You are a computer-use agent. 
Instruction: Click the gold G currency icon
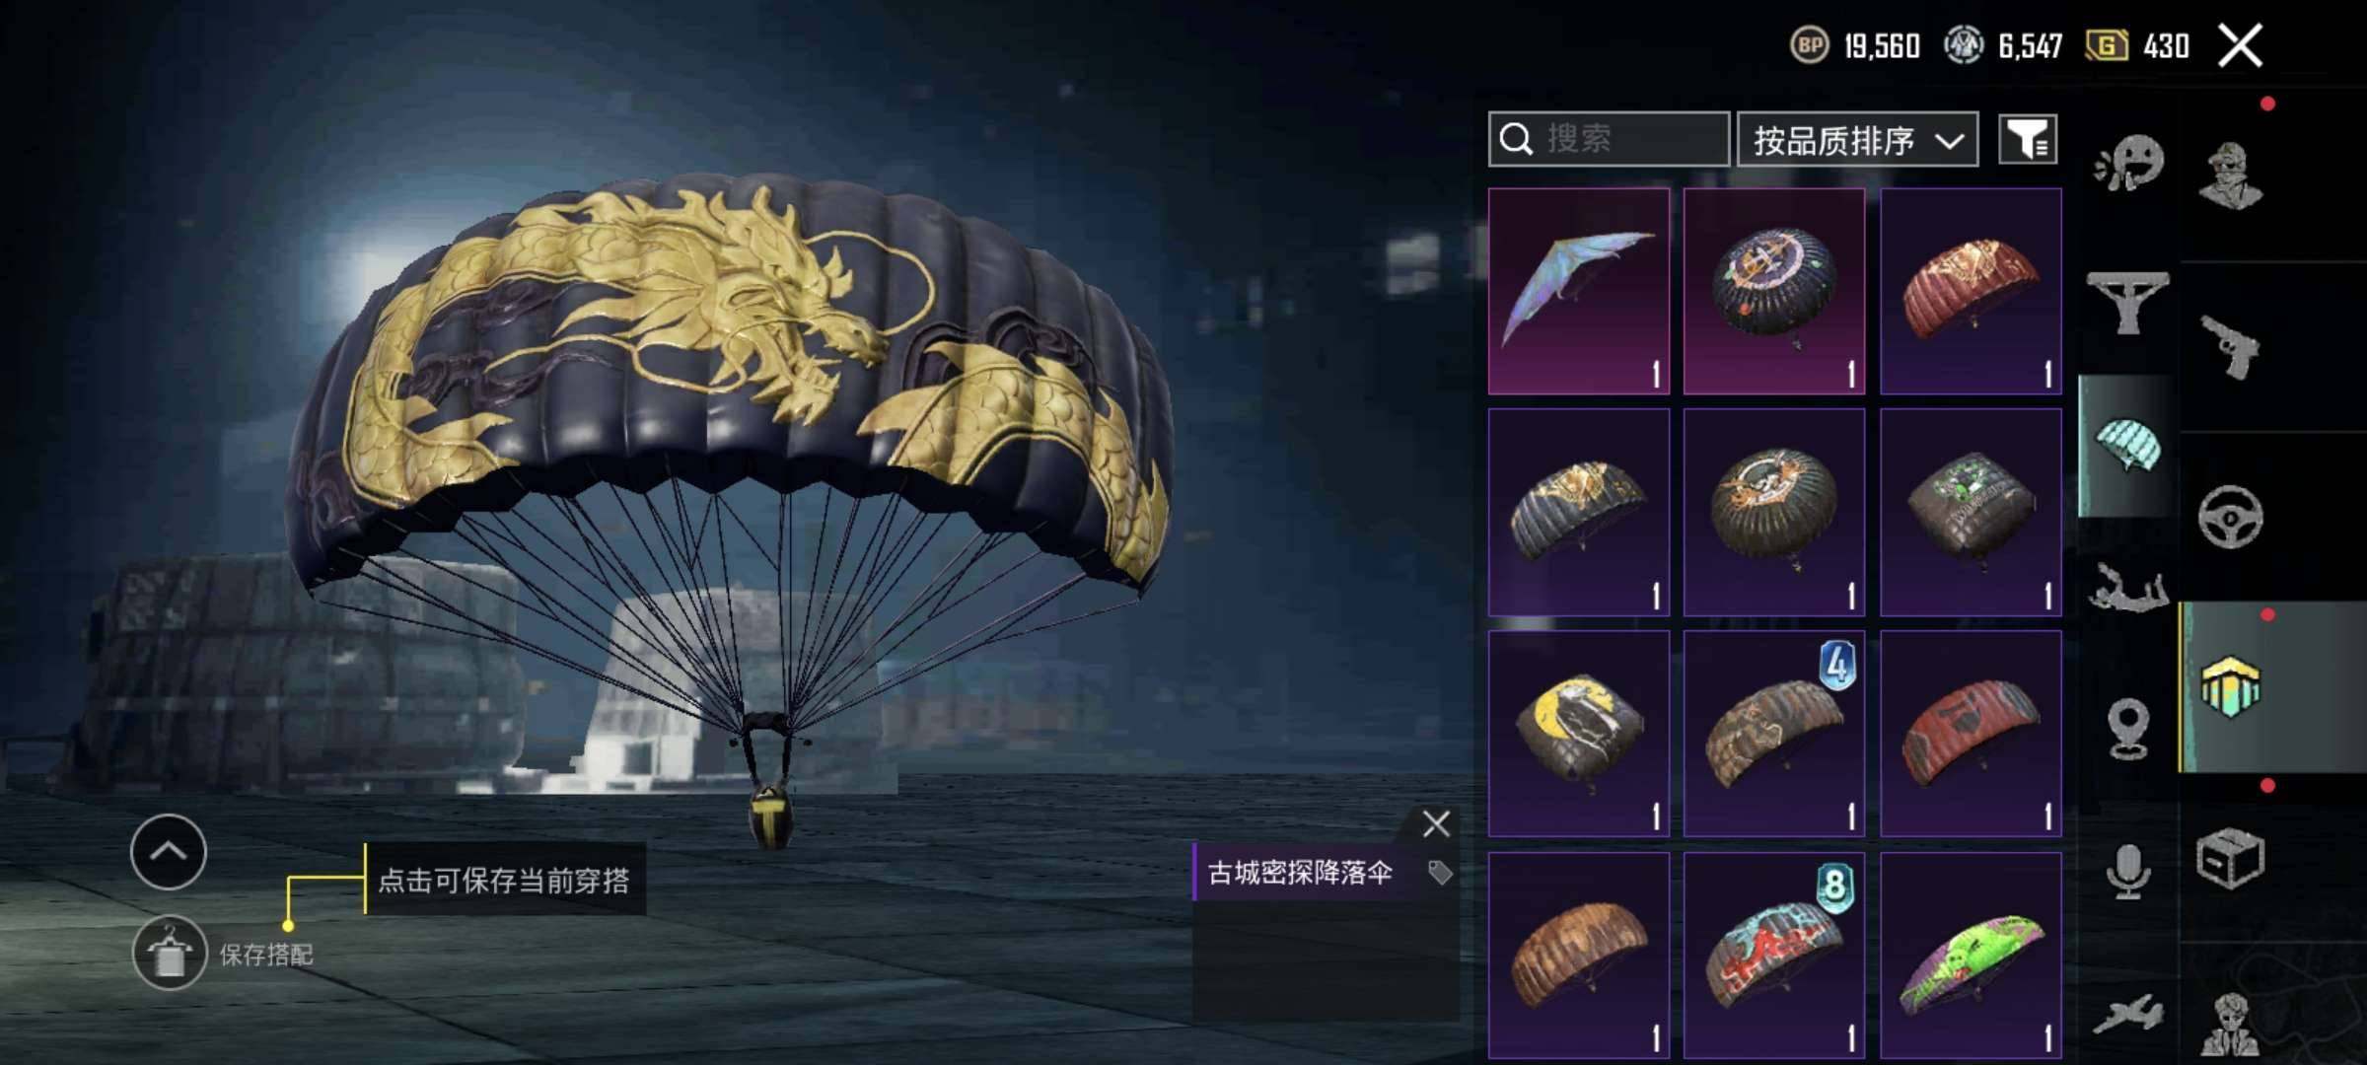coord(2107,45)
